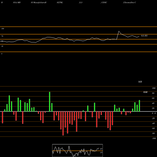Open the mini RSI thumbnail chart at bottom
The image size is (157, 157).
point(78,150)
